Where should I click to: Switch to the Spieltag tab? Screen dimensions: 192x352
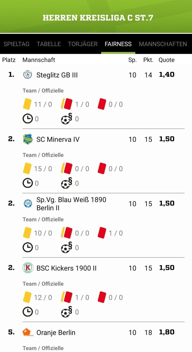16,44
